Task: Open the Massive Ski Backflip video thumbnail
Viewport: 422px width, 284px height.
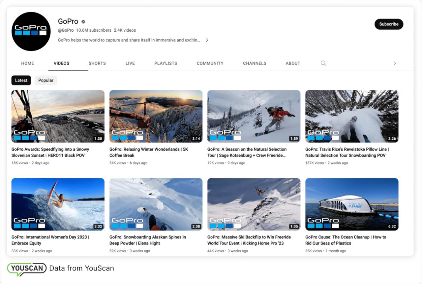Action: 254,204
